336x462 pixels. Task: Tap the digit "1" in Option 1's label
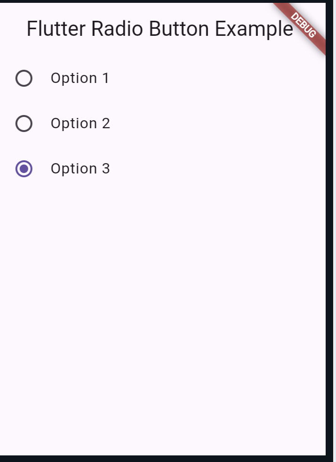[105, 78]
